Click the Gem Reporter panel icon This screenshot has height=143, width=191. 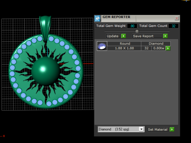pos(97,18)
